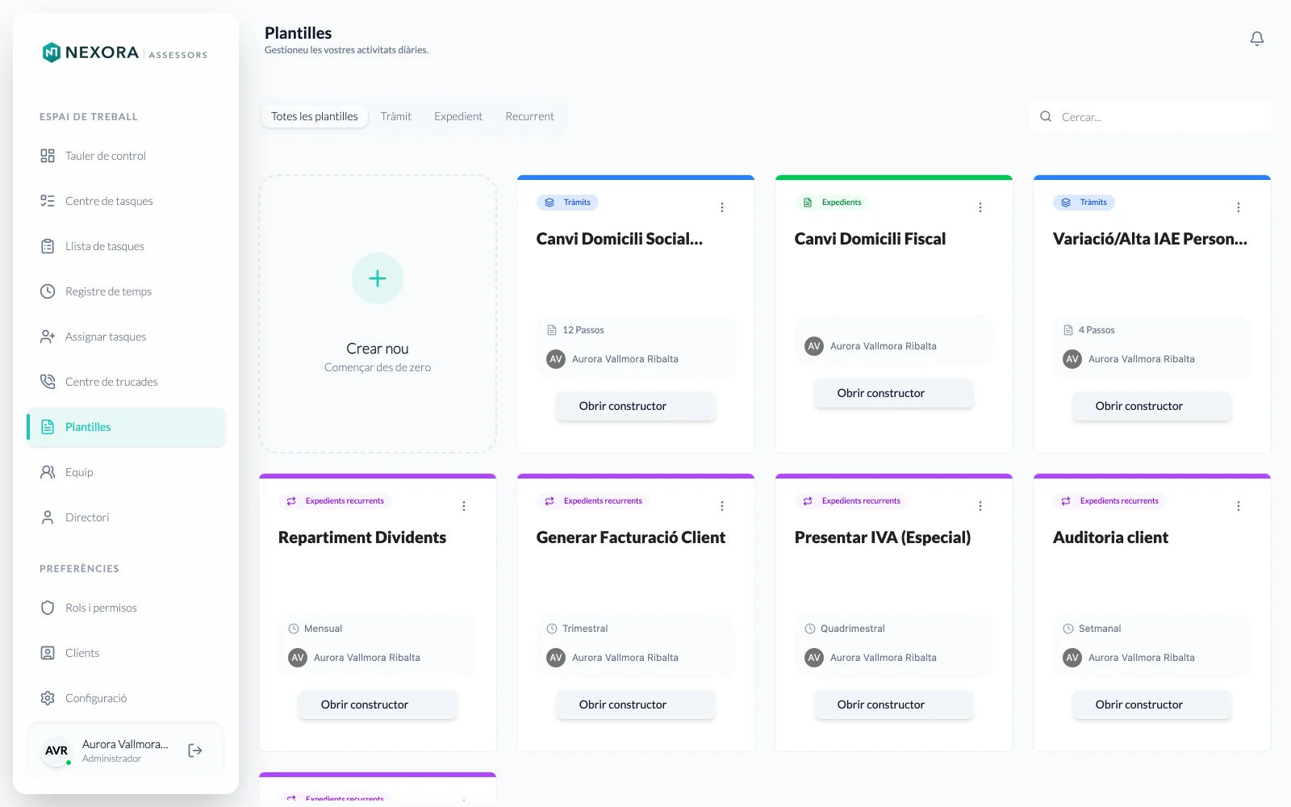
Task: Click the Cercar search field
Action: [x=1151, y=117]
